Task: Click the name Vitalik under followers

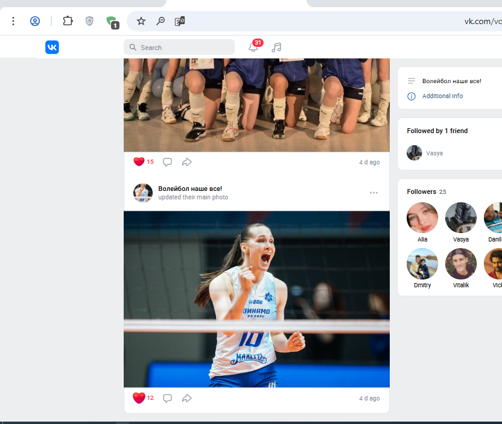Action: pos(461,285)
